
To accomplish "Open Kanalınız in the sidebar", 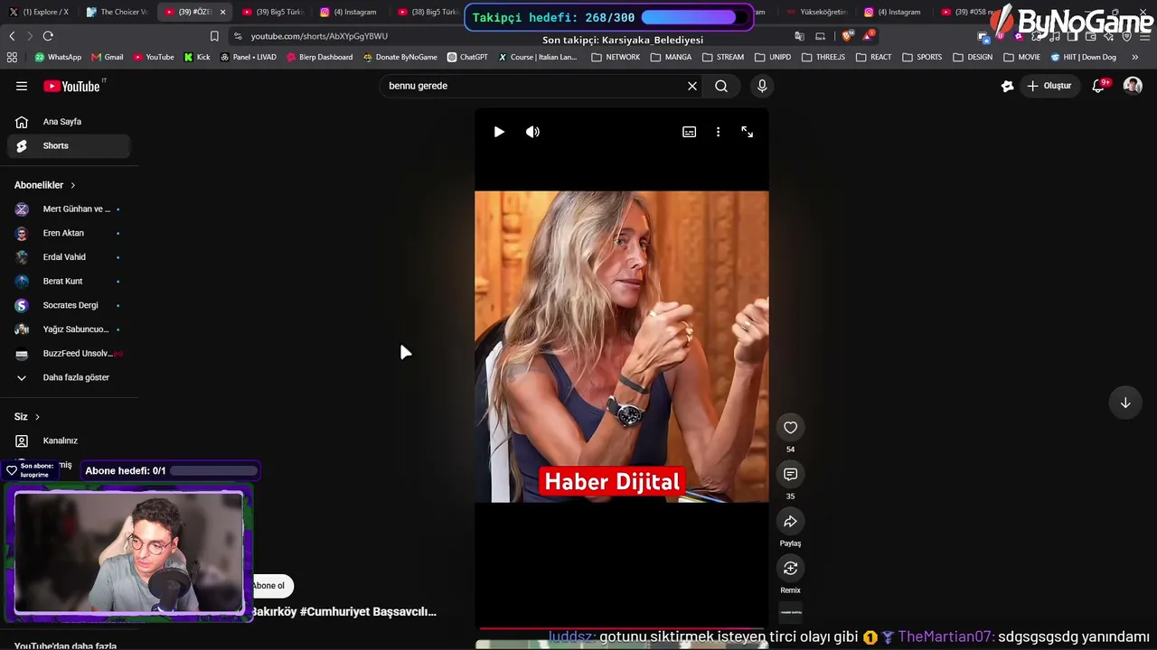I will pyautogui.click(x=69, y=441).
